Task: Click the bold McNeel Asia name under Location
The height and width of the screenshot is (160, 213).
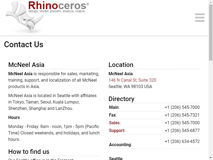Action: click(121, 74)
